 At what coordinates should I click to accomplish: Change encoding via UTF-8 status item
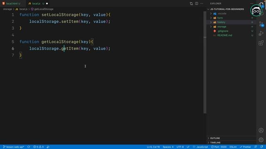180,147
